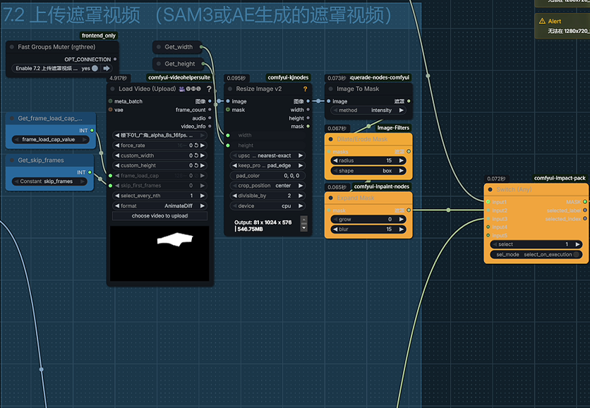
Task: Toggle Enable 7.2 group mute switch
Action: click(96, 68)
